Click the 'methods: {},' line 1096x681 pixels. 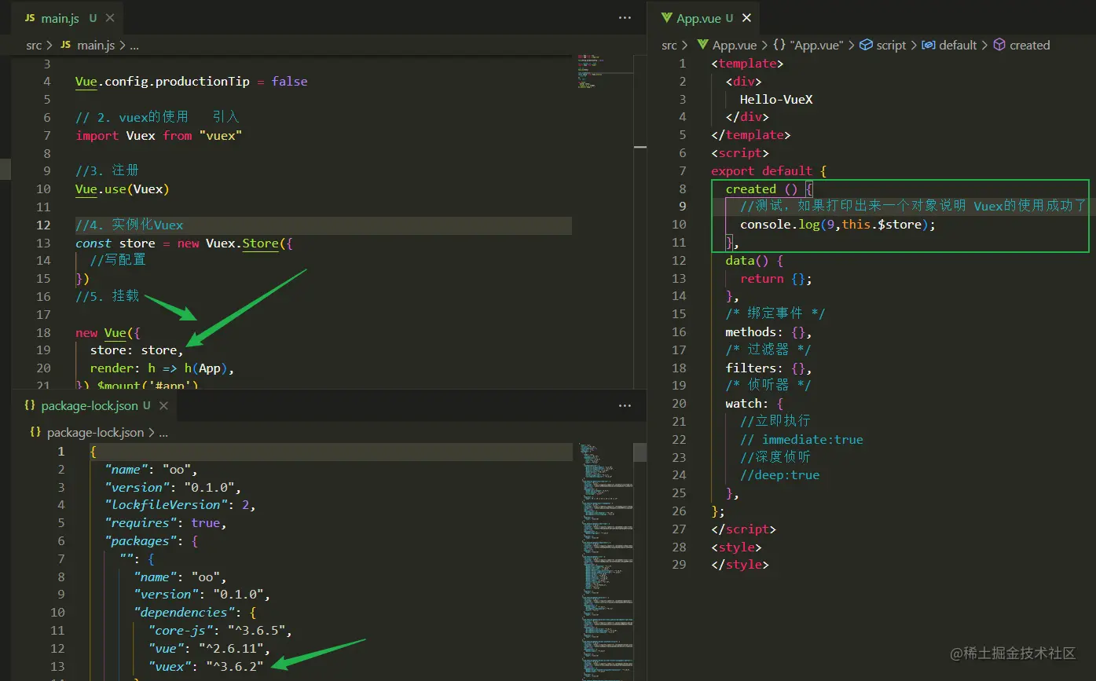point(768,332)
